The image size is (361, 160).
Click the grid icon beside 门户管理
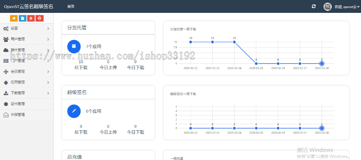coord(6,61)
